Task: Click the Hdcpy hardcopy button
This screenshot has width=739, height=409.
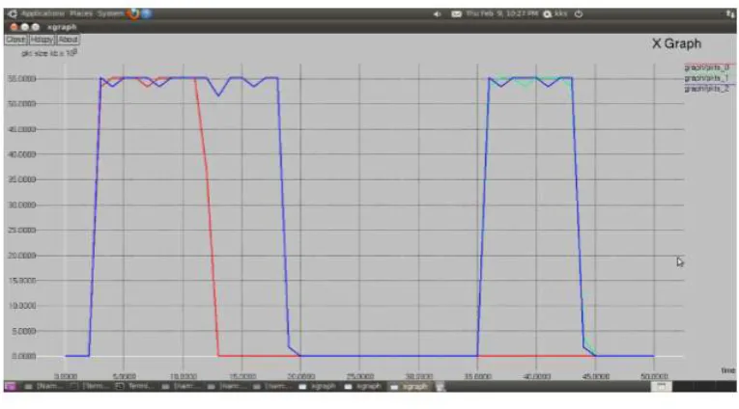Action: [x=42, y=40]
